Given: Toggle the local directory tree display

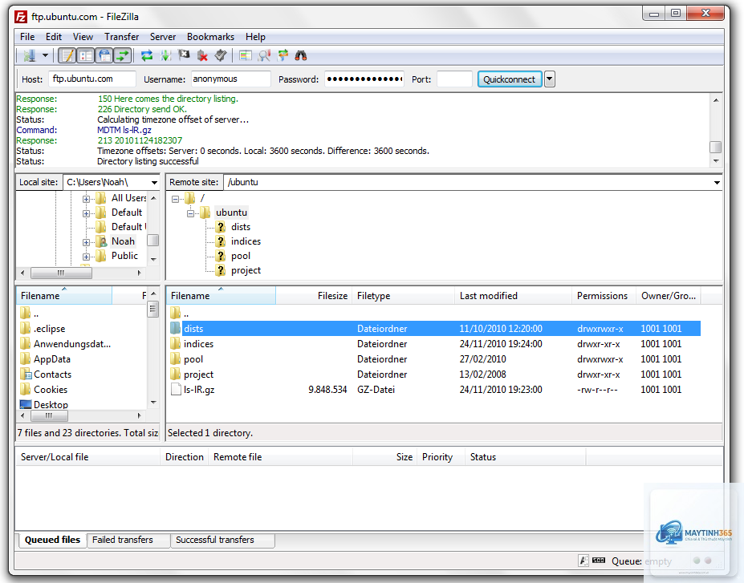Looking at the screenshot, I should [x=86, y=56].
